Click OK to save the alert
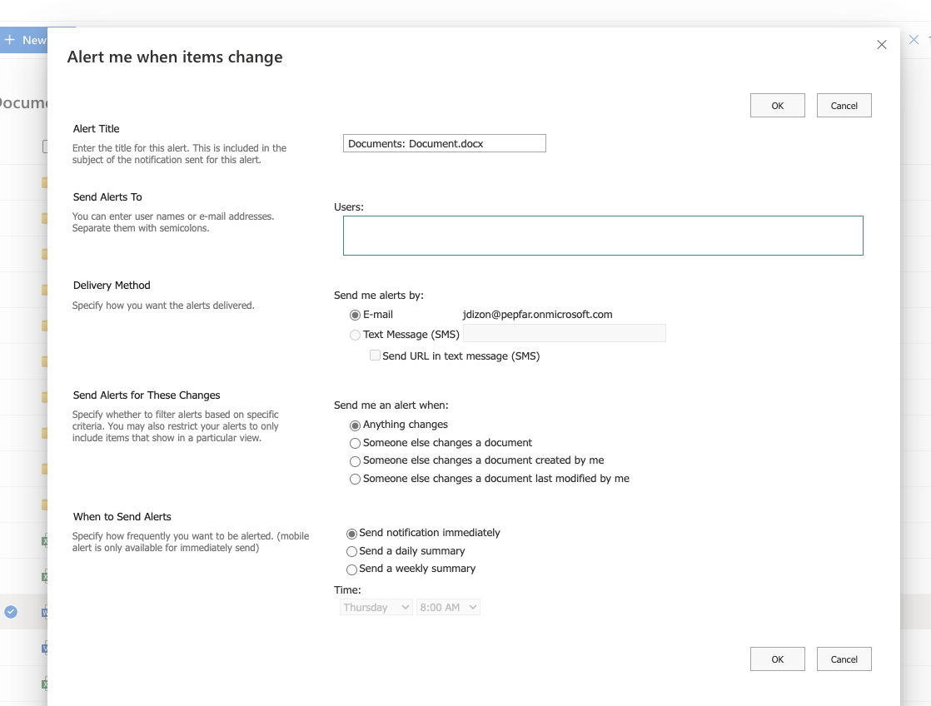This screenshot has width=931, height=706. [x=777, y=105]
